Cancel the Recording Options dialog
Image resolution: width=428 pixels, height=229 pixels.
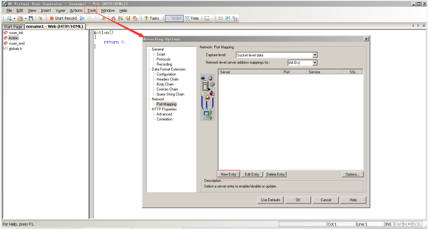tap(326, 200)
